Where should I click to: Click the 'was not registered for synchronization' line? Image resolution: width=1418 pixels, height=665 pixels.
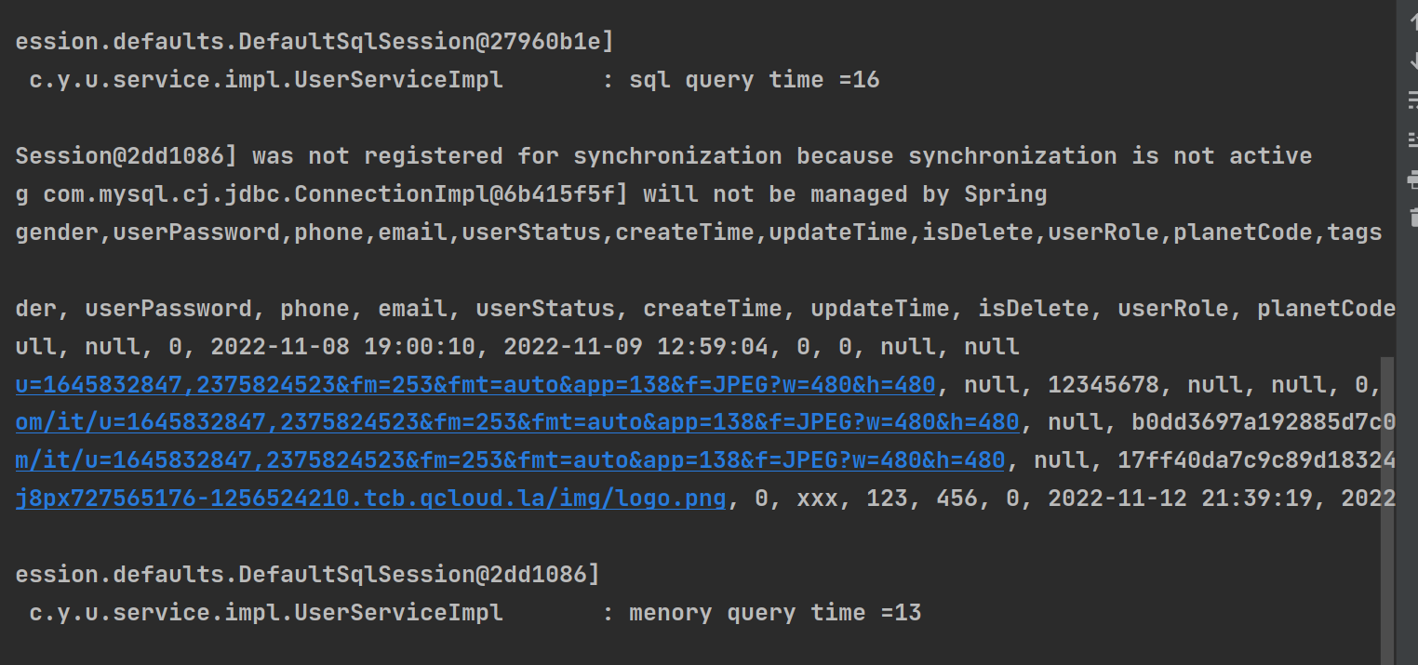click(x=663, y=156)
